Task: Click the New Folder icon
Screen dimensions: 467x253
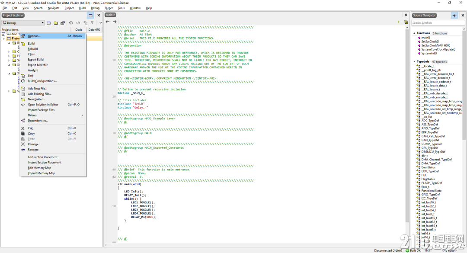Action: coord(23,99)
